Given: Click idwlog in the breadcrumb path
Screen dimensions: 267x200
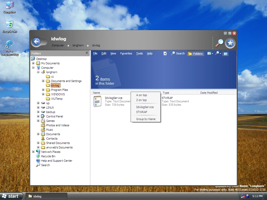Looking at the screenshot, I should click(x=96, y=45).
